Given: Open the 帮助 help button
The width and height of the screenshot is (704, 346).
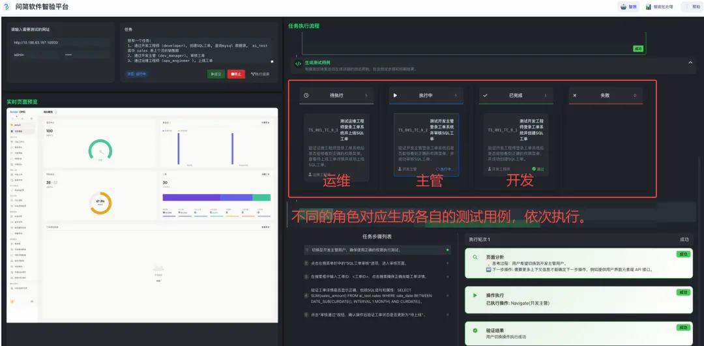Looking at the screenshot, I should pos(692,7).
